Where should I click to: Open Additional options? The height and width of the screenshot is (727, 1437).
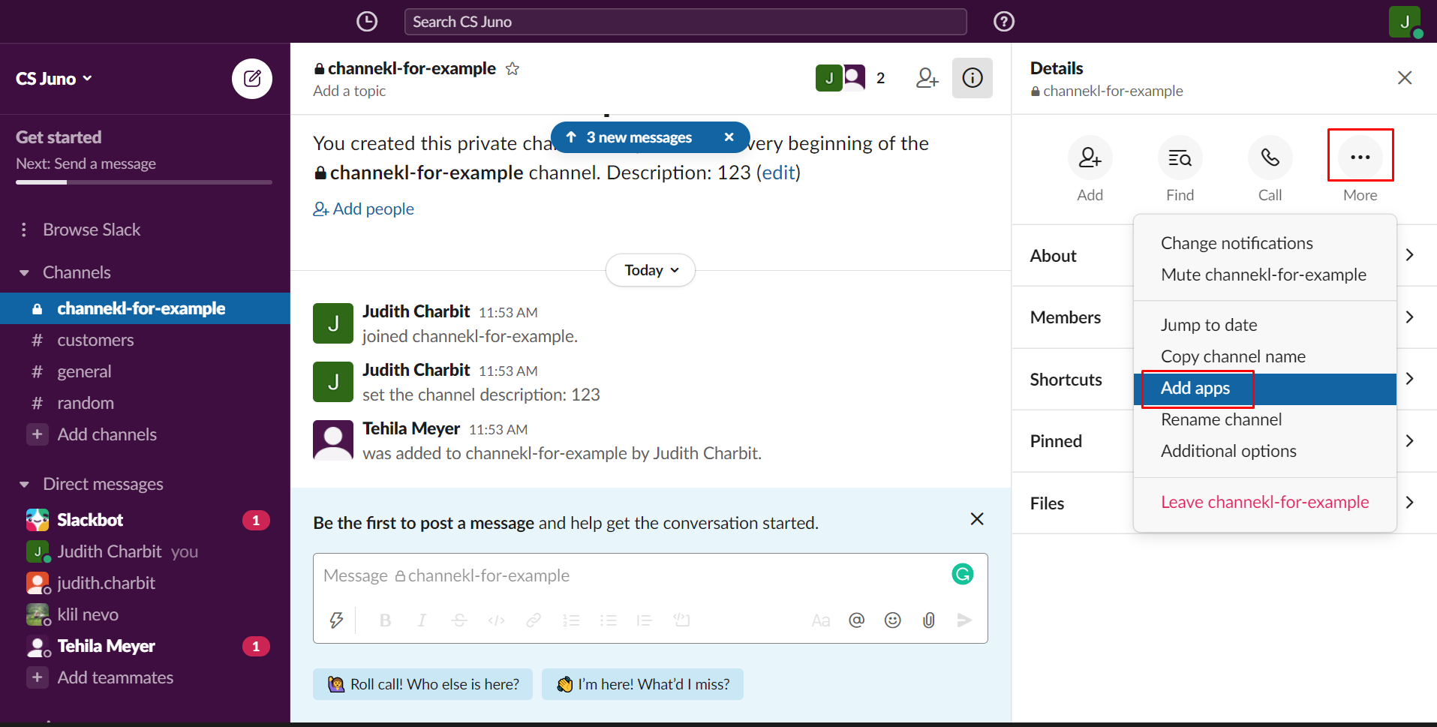[x=1264, y=452]
